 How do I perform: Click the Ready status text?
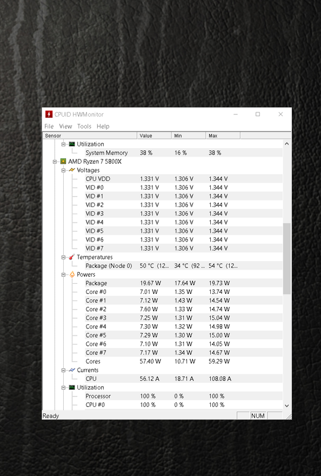(51, 416)
